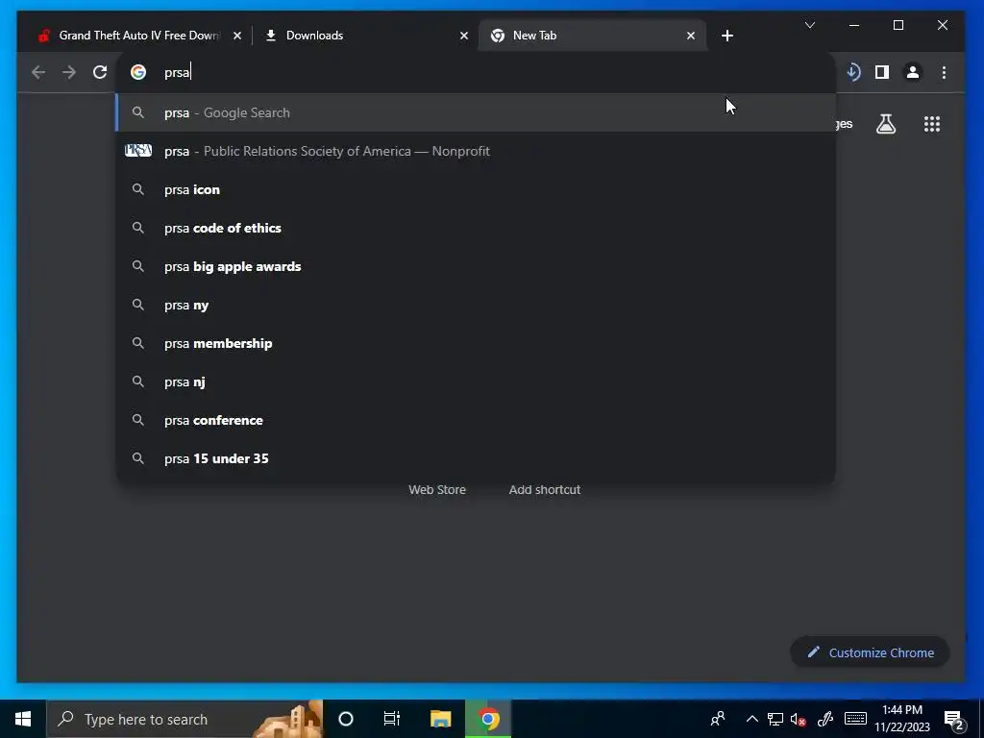The height and width of the screenshot is (738, 984).
Task: Click the Add shortcut button
Action: click(545, 489)
